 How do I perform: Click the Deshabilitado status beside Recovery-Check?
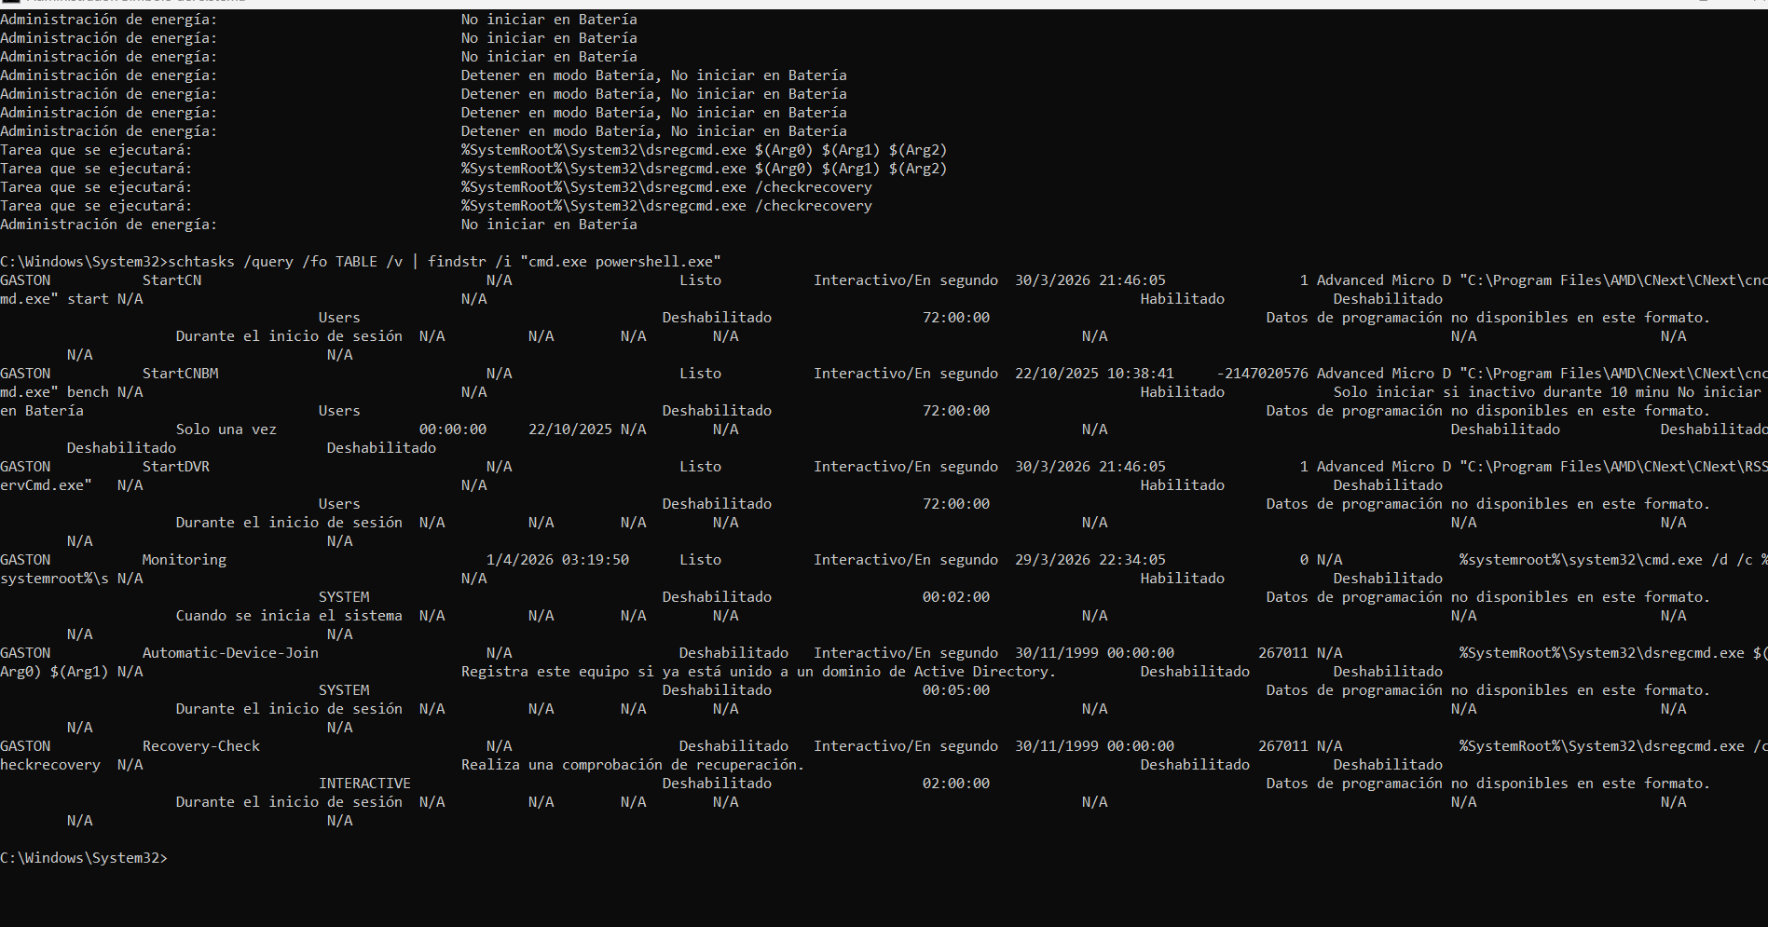(x=733, y=746)
